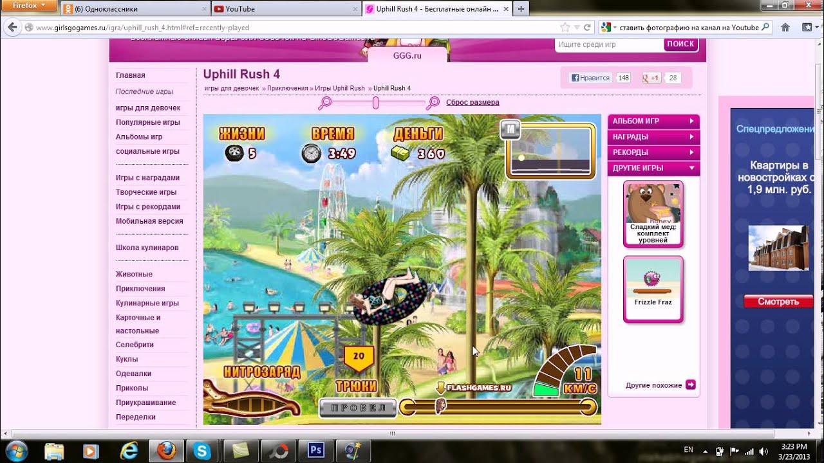Click the Сброс размера link
Image resolution: width=824 pixels, height=463 pixels.
pos(473,102)
